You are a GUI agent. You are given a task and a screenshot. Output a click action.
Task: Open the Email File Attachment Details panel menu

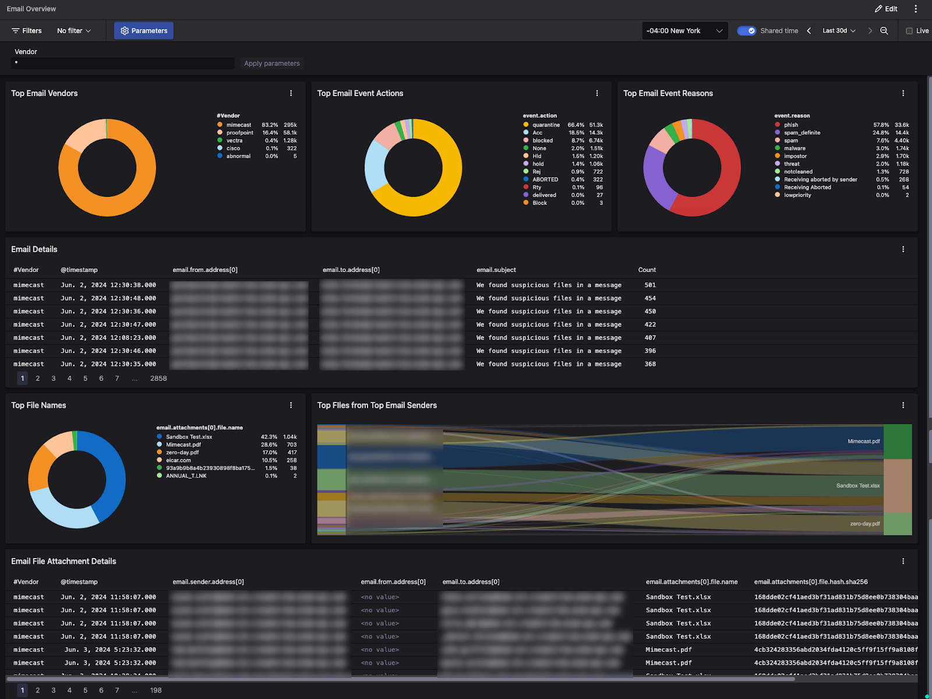tap(903, 561)
